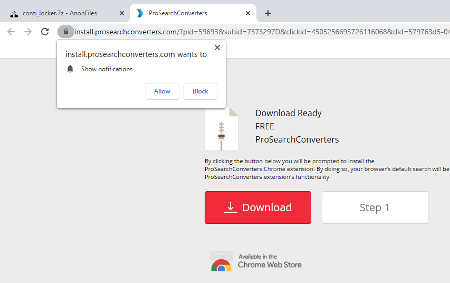Click the ProSearchConverters tab favicon
Viewport: 450px width, 283px height.
coord(140,13)
